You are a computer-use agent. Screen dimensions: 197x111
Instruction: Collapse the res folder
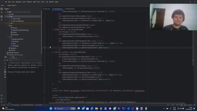[x=7, y=26]
